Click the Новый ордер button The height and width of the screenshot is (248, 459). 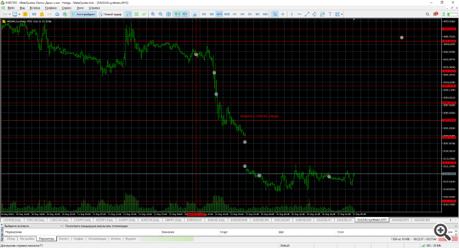pos(110,14)
